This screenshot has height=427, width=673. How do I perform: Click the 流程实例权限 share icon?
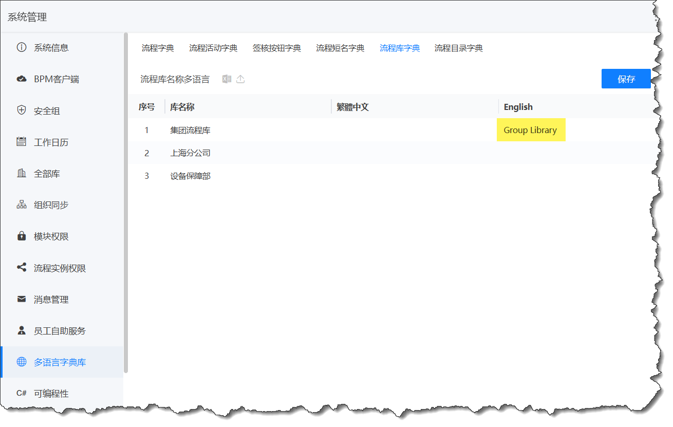pos(21,267)
